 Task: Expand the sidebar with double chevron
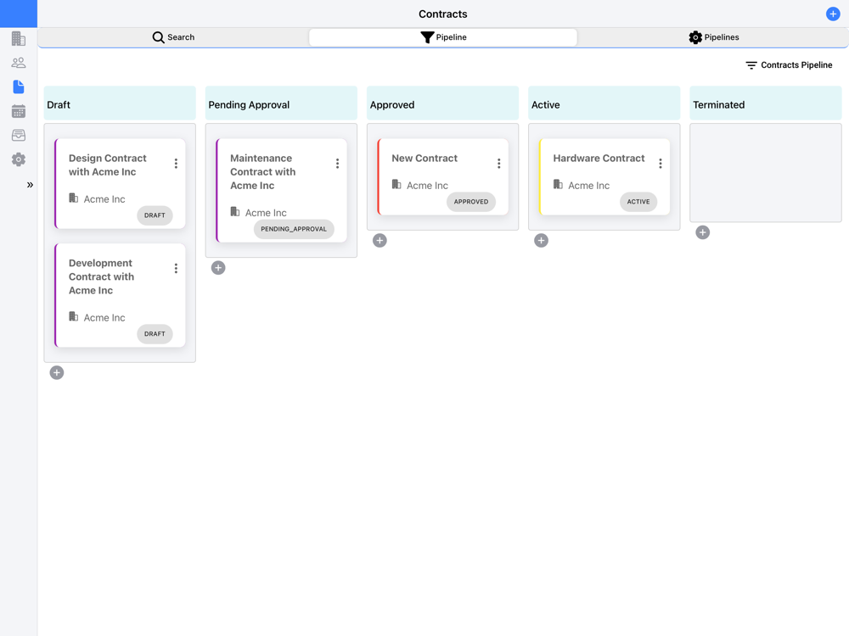(x=30, y=185)
